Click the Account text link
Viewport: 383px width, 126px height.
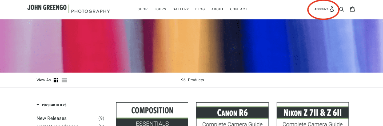coord(321,9)
